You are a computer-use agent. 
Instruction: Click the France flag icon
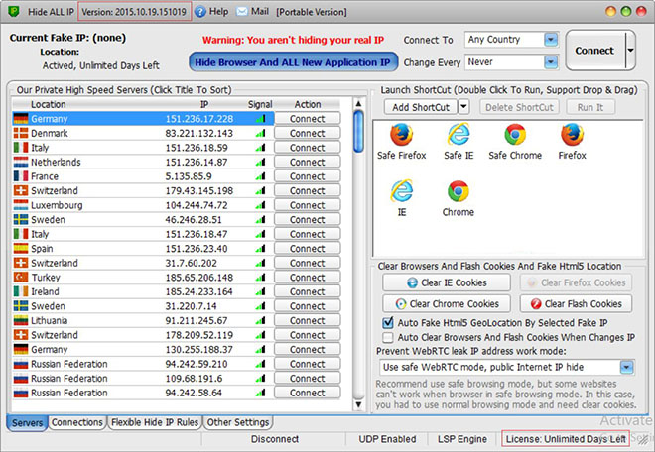tap(21, 176)
